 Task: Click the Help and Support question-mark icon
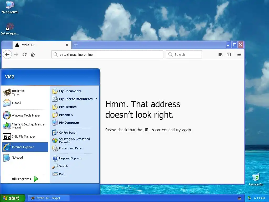[x=55, y=158]
